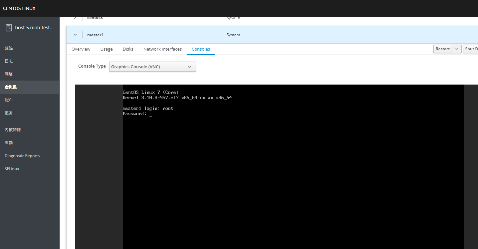Navigate to 网络 in the sidebar
The height and width of the screenshot is (249, 478).
[9, 74]
